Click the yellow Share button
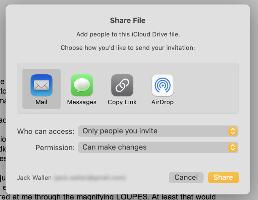The width and height of the screenshot is (258, 200). (x=223, y=178)
